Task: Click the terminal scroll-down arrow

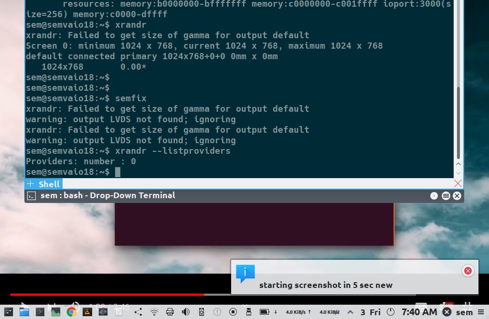Action: click(x=458, y=173)
